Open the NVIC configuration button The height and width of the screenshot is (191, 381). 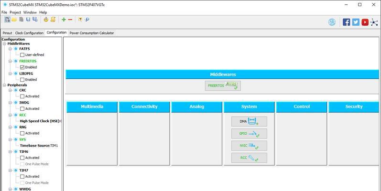[249, 146]
